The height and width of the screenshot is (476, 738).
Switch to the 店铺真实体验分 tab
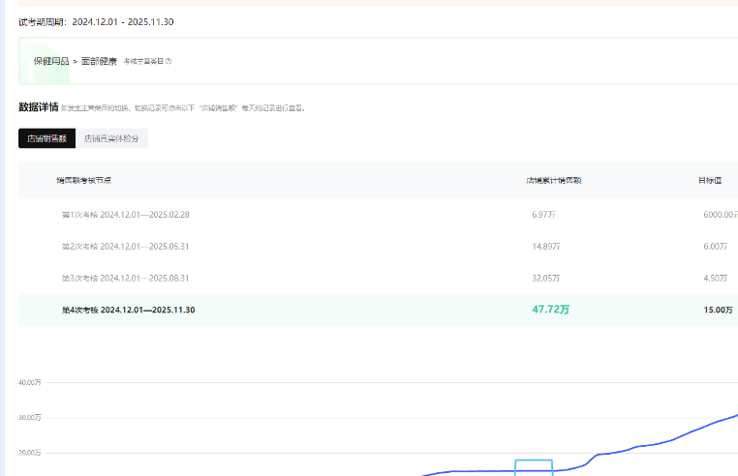coord(111,138)
